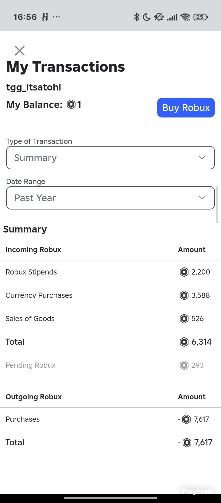Expand the chevron on the Summary selector
This screenshot has width=221, height=503.
click(x=202, y=158)
